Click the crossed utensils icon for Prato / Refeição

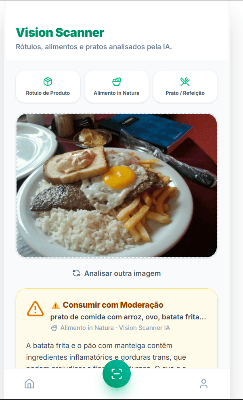[185, 82]
